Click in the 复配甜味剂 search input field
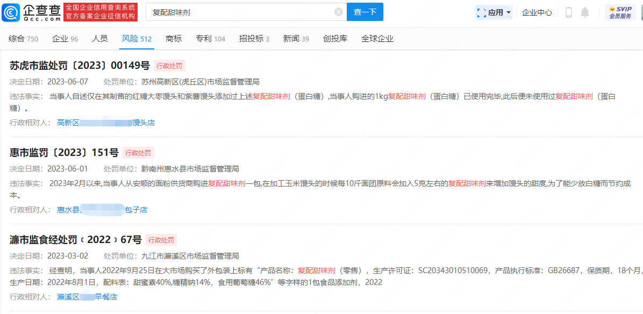The height and width of the screenshot is (314, 643). tap(242, 12)
